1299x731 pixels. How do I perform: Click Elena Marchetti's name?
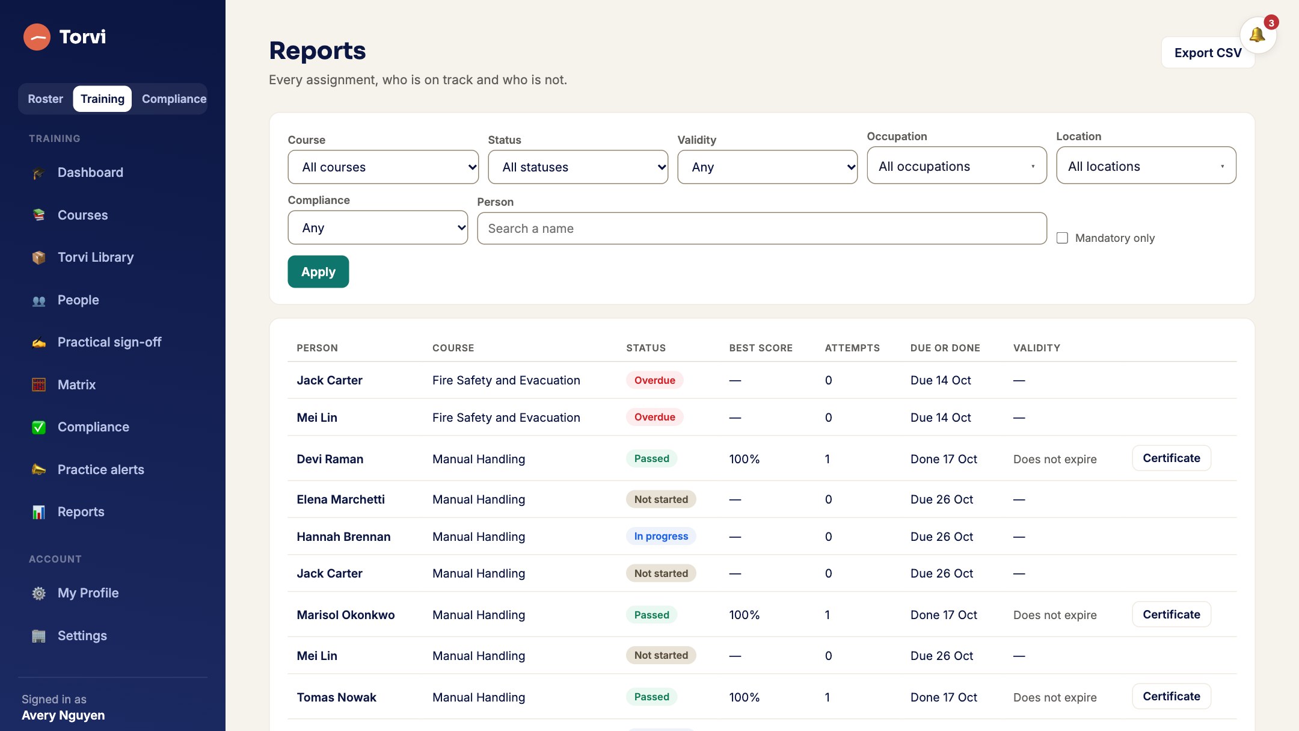(x=340, y=499)
